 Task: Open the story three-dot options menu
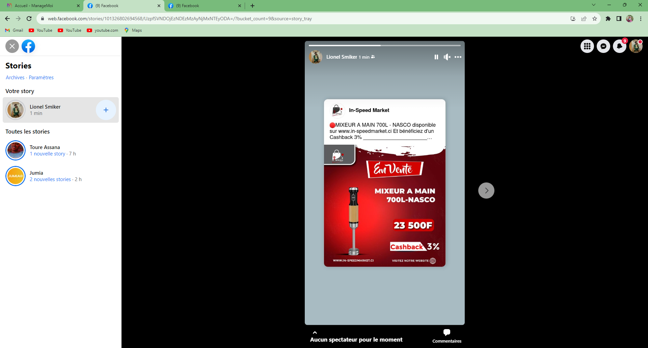(458, 57)
